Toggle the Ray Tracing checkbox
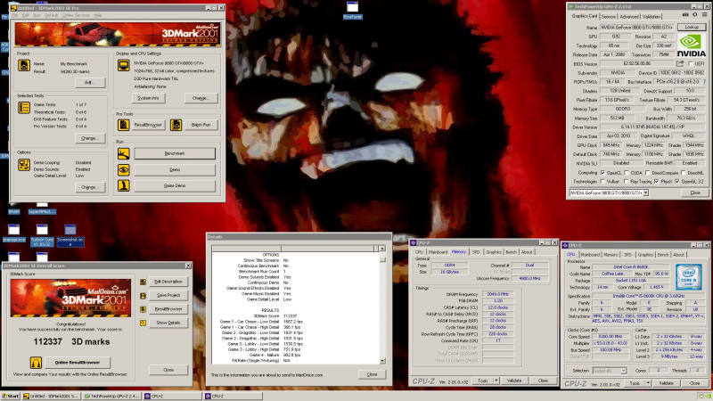The width and height of the screenshot is (713, 401). [x=627, y=182]
